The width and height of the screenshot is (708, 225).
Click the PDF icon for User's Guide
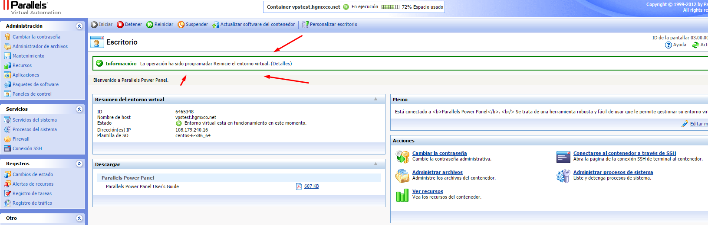point(299,186)
